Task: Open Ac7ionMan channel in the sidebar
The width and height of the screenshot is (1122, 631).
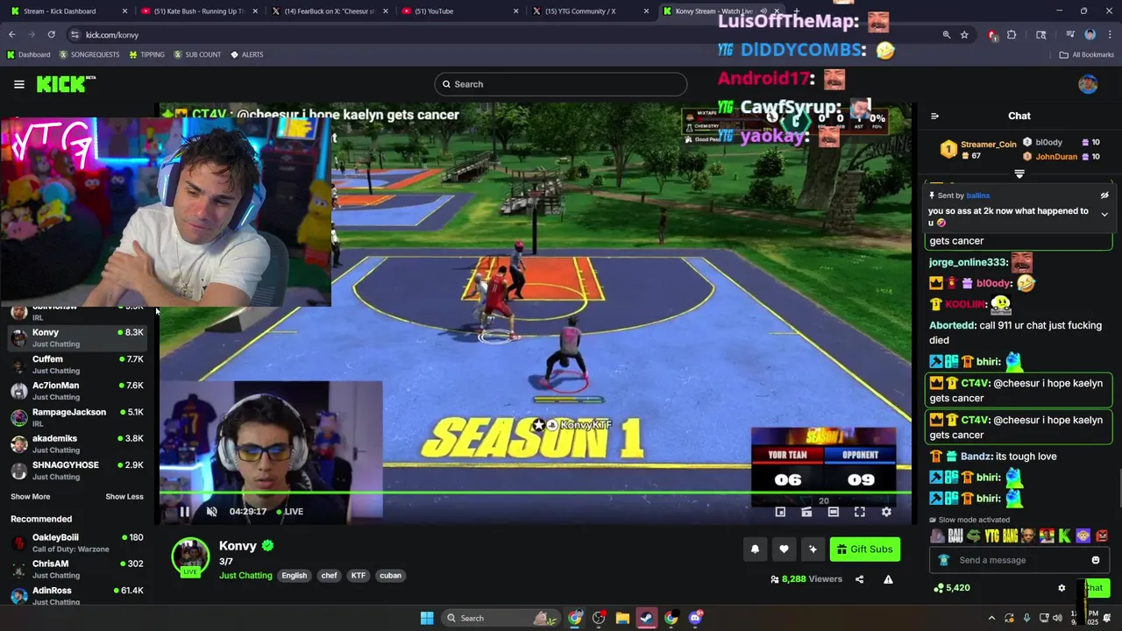Action: coord(77,391)
